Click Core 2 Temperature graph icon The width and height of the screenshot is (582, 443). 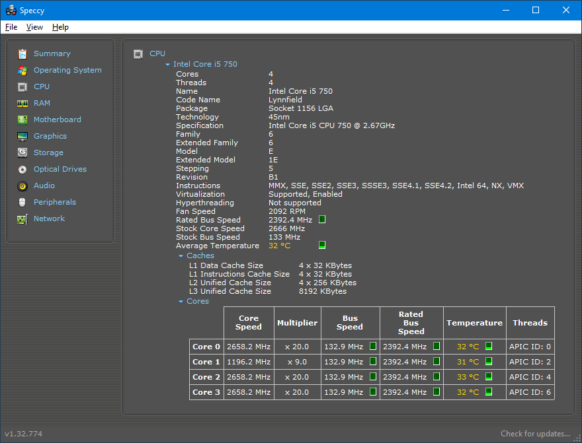click(x=489, y=376)
